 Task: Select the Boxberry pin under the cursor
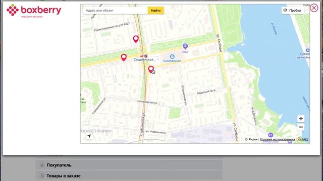coord(151,69)
